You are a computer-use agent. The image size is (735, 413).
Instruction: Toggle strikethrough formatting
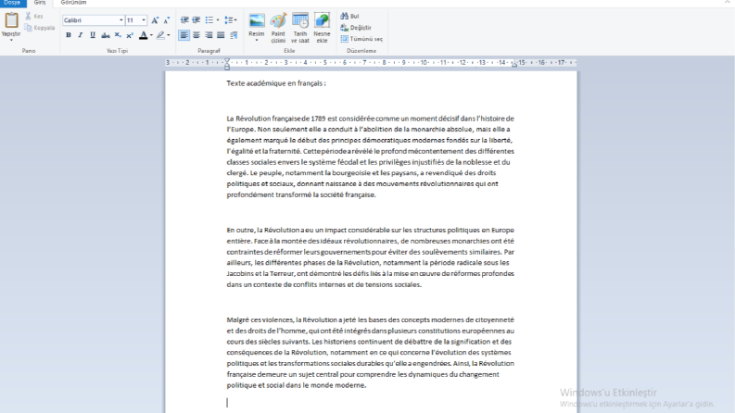tap(106, 35)
